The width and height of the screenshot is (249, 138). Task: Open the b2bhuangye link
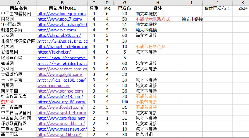point(62,58)
